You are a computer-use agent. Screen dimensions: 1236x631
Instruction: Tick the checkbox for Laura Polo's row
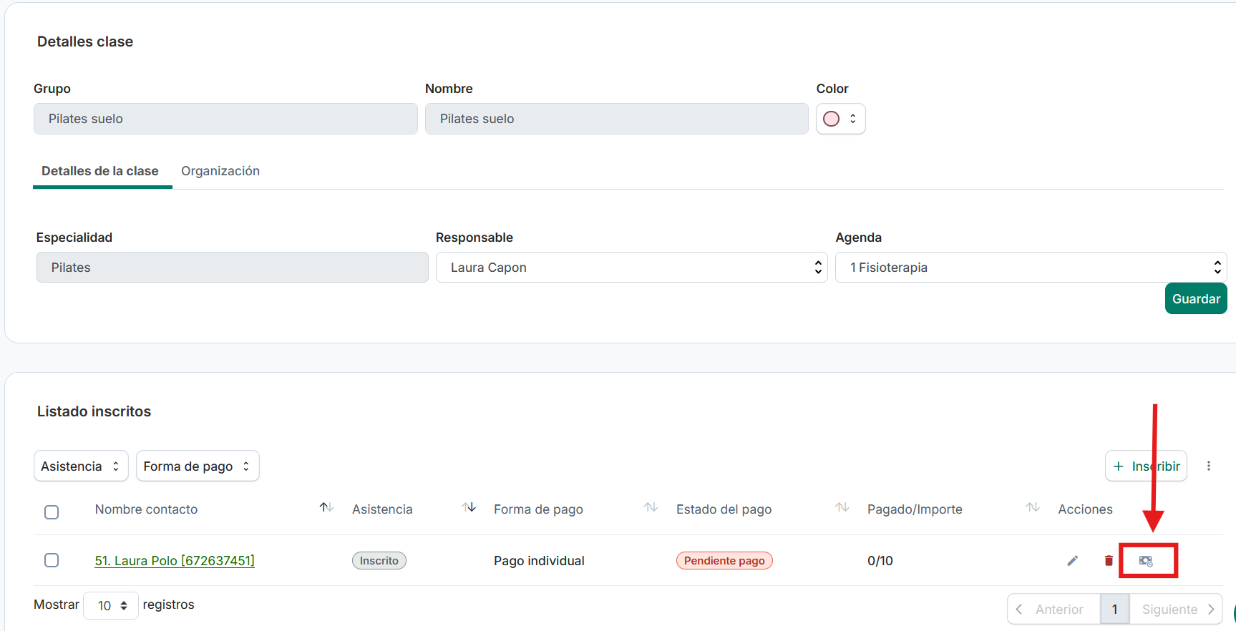click(52, 560)
